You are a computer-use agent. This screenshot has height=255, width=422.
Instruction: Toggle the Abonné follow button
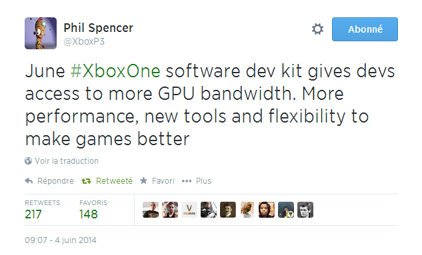click(365, 29)
